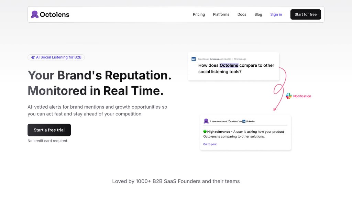
Task: Visit the Blog from the navbar
Action: pyautogui.click(x=258, y=14)
